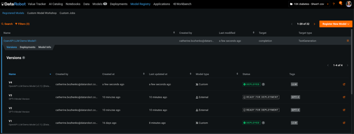Click the GPT-4 tag on V2 row
Viewport: 354px width, 134px height.
pyautogui.click(x=295, y=110)
